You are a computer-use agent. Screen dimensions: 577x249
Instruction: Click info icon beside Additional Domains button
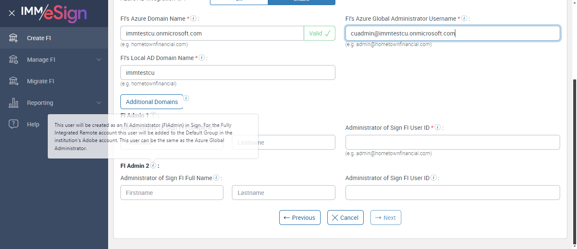click(x=186, y=98)
